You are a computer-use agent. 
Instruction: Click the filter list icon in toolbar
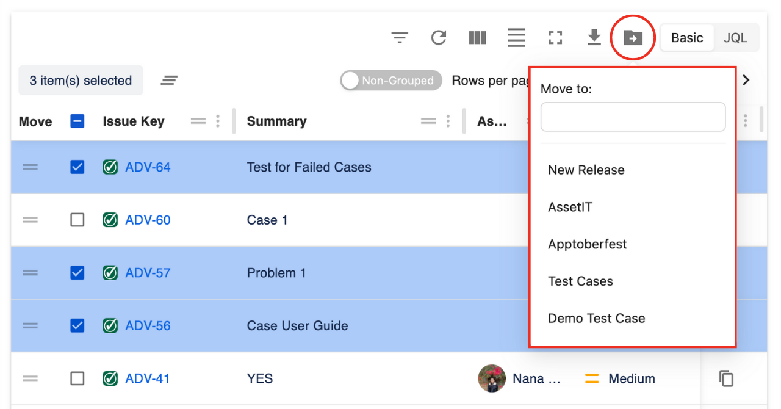[x=400, y=38]
